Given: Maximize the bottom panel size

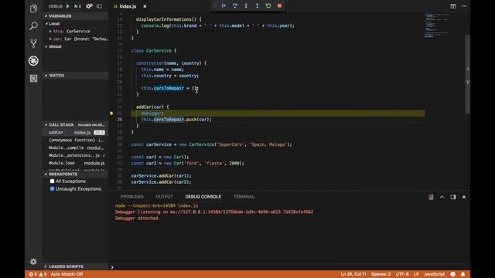Looking at the screenshot, I should pos(442,197).
